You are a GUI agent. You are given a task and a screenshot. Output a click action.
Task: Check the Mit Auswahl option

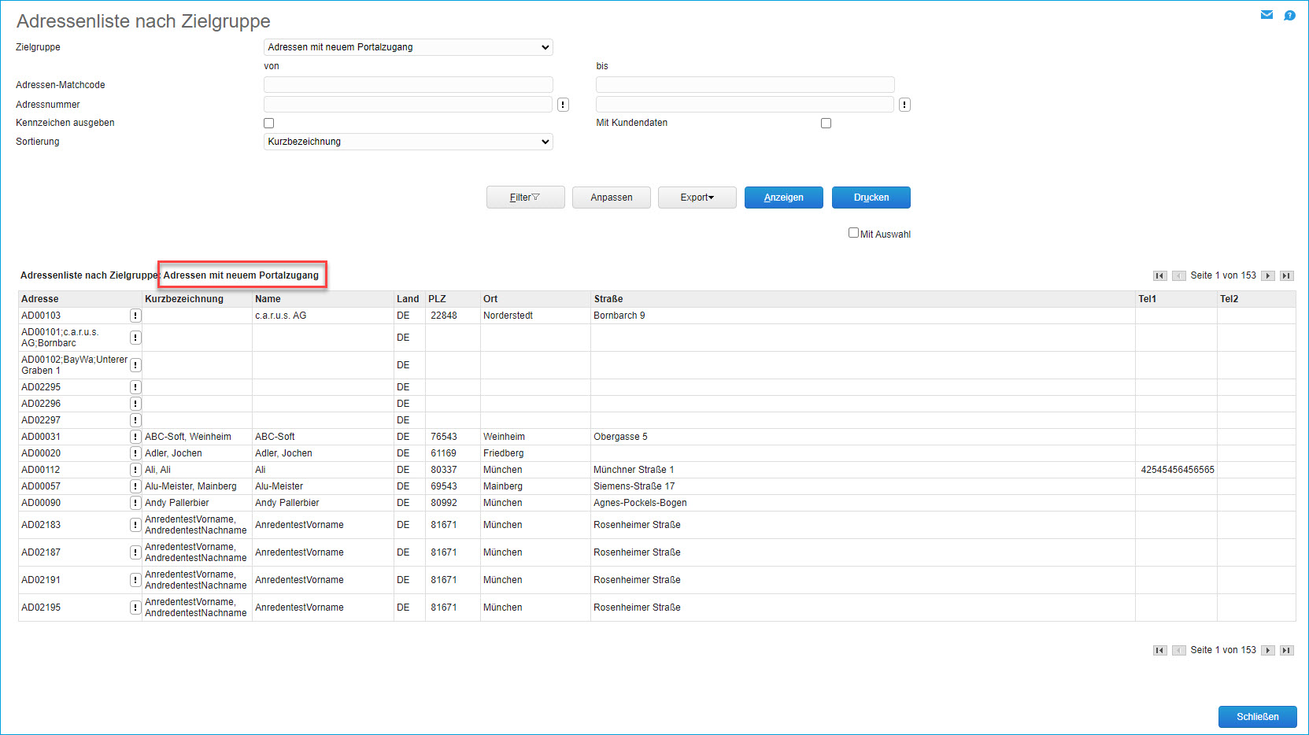pos(853,233)
